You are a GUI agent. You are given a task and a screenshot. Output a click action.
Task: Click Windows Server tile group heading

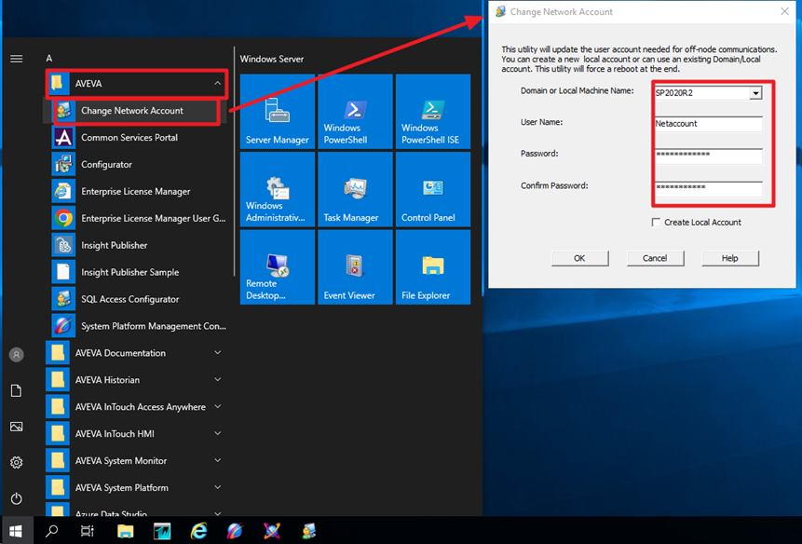pos(272,60)
